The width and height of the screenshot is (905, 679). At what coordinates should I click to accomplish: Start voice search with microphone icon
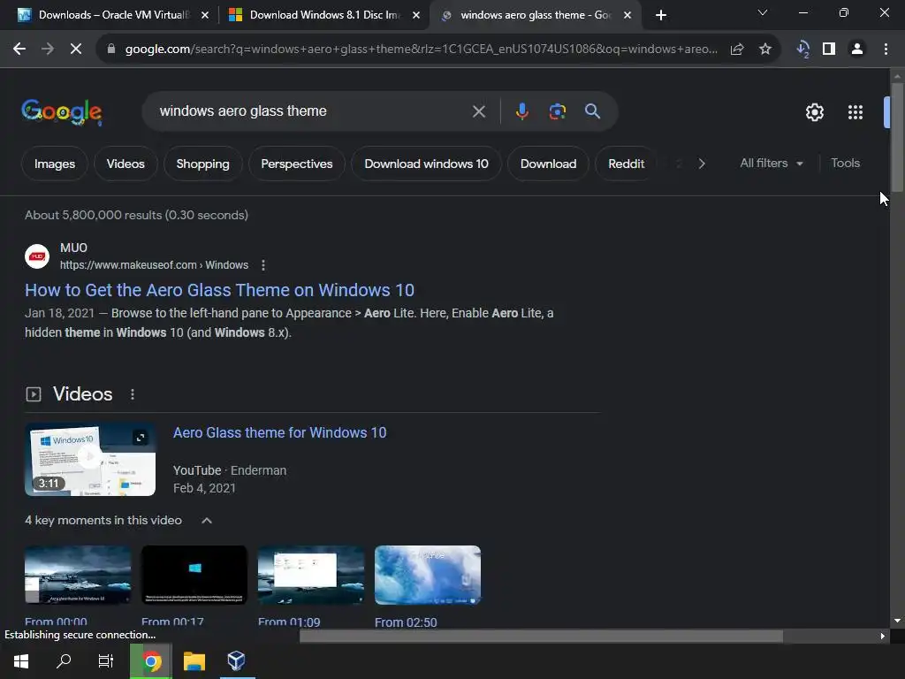click(521, 111)
